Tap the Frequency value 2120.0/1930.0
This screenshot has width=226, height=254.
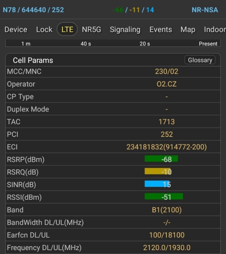click(166, 248)
